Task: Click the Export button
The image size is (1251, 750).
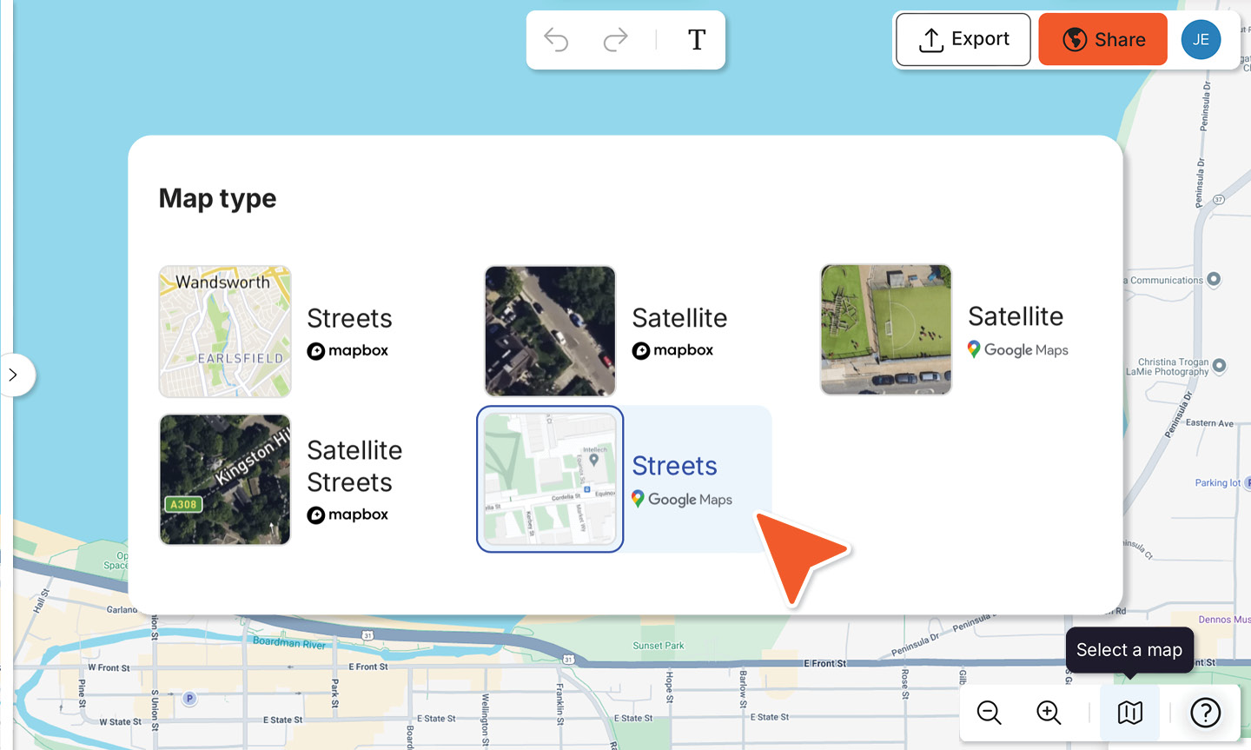Action: [x=963, y=39]
